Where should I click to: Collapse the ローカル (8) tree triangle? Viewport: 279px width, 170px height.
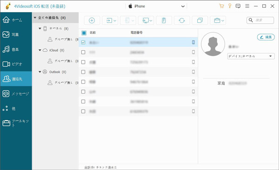(40, 28)
